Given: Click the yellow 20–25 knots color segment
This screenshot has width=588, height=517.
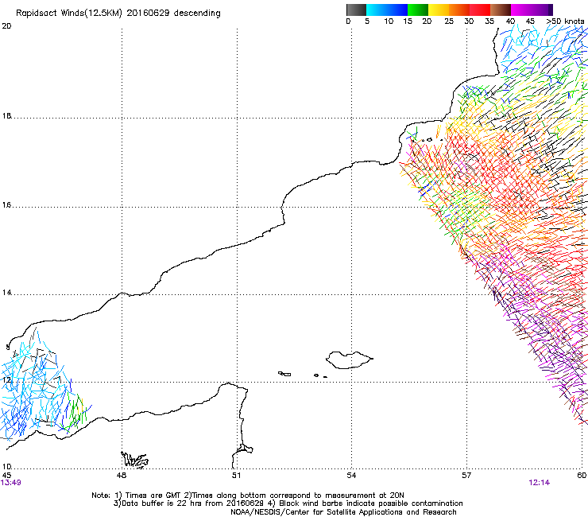Looking at the screenshot, I should pyautogui.click(x=439, y=10).
